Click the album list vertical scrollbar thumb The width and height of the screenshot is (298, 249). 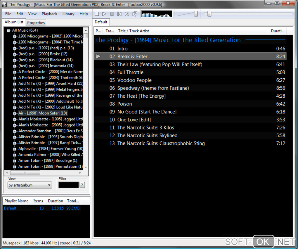[x=86, y=36]
